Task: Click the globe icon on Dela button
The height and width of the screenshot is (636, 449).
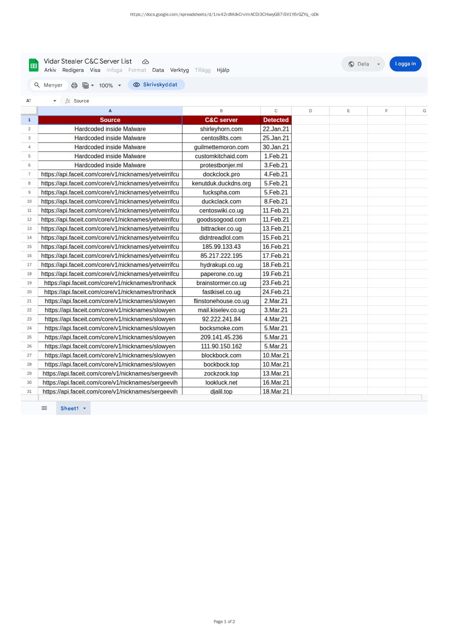Action: [351, 64]
